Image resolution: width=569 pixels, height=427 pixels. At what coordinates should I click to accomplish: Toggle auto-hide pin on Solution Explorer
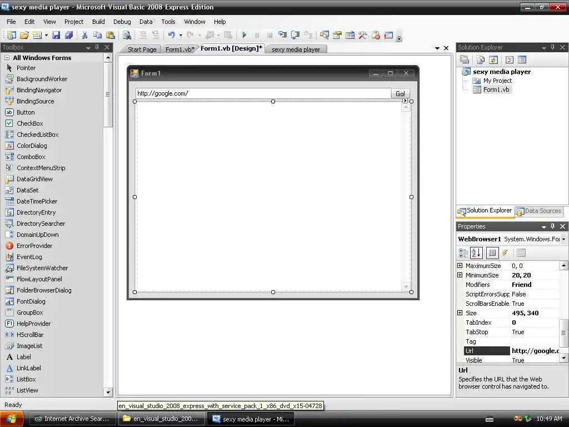[x=553, y=47]
